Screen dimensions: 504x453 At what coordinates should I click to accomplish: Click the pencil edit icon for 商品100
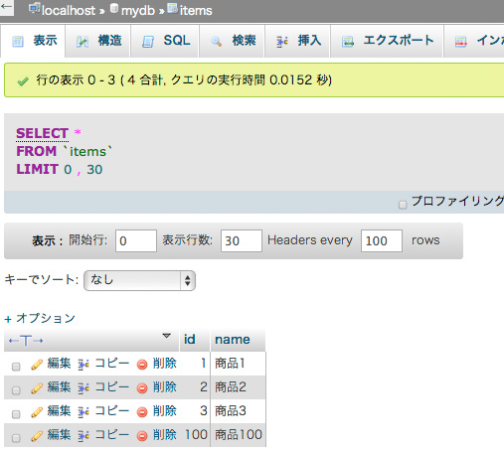tap(37, 436)
